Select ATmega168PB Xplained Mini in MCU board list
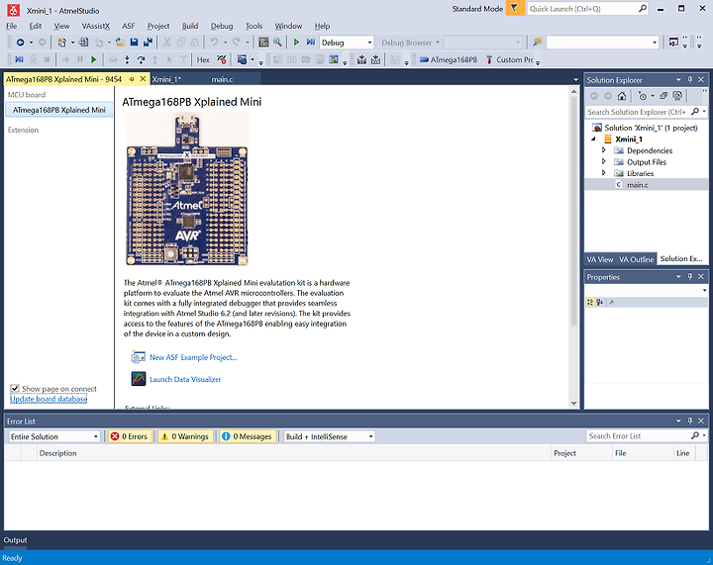 [x=59, y=110]
